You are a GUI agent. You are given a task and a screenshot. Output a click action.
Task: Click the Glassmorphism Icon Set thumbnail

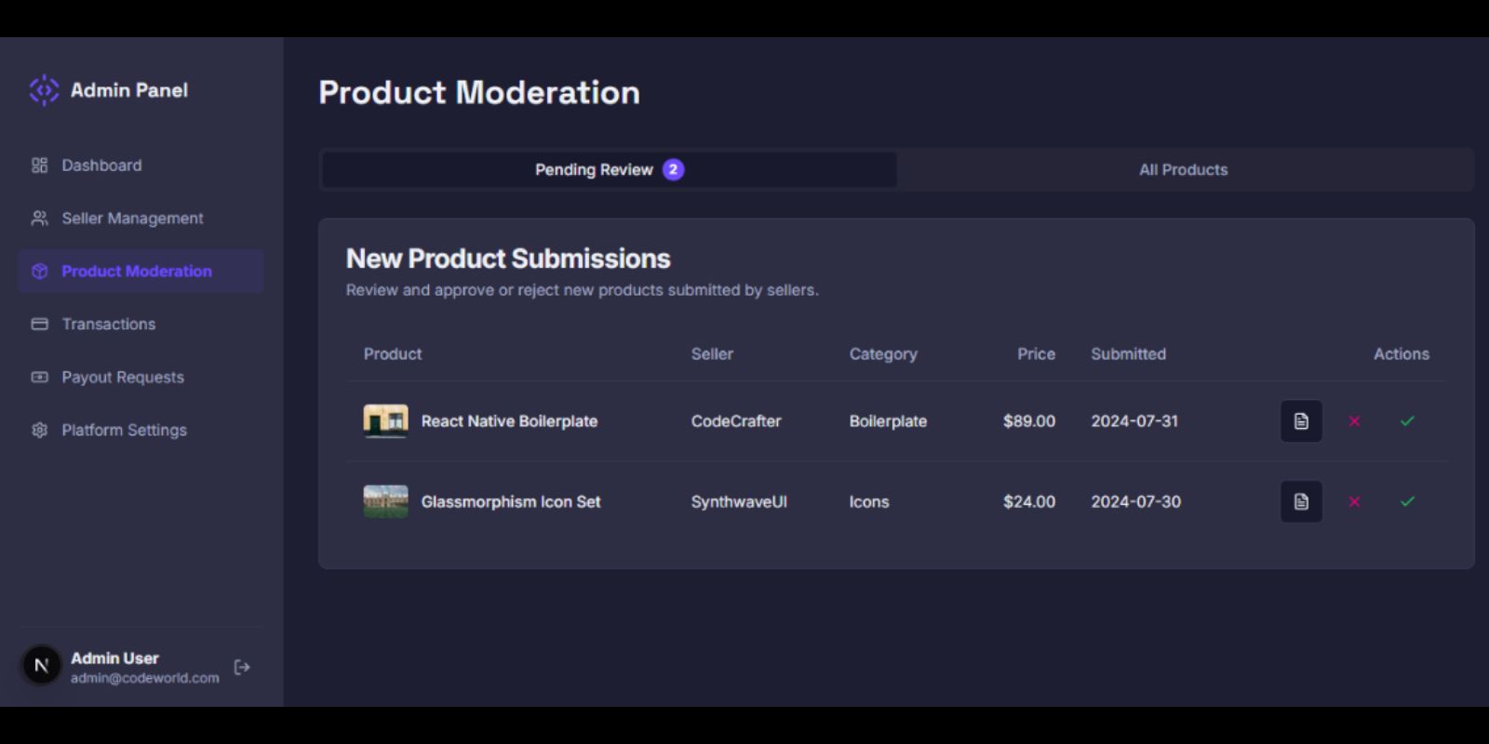pyautogui.click(x=385, y=502)
